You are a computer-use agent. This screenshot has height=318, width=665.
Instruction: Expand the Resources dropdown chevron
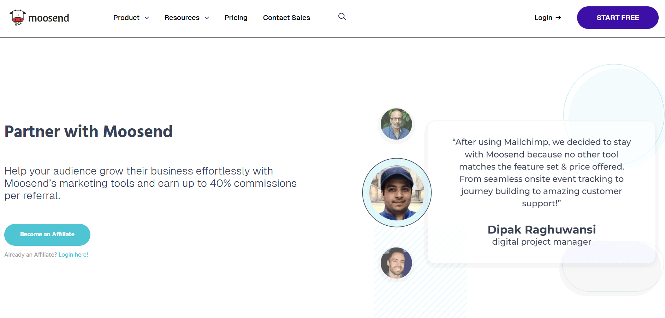207,18
